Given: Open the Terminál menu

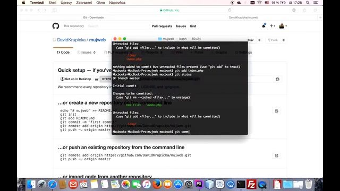Looking at the screenshot, I should [37, 3].
